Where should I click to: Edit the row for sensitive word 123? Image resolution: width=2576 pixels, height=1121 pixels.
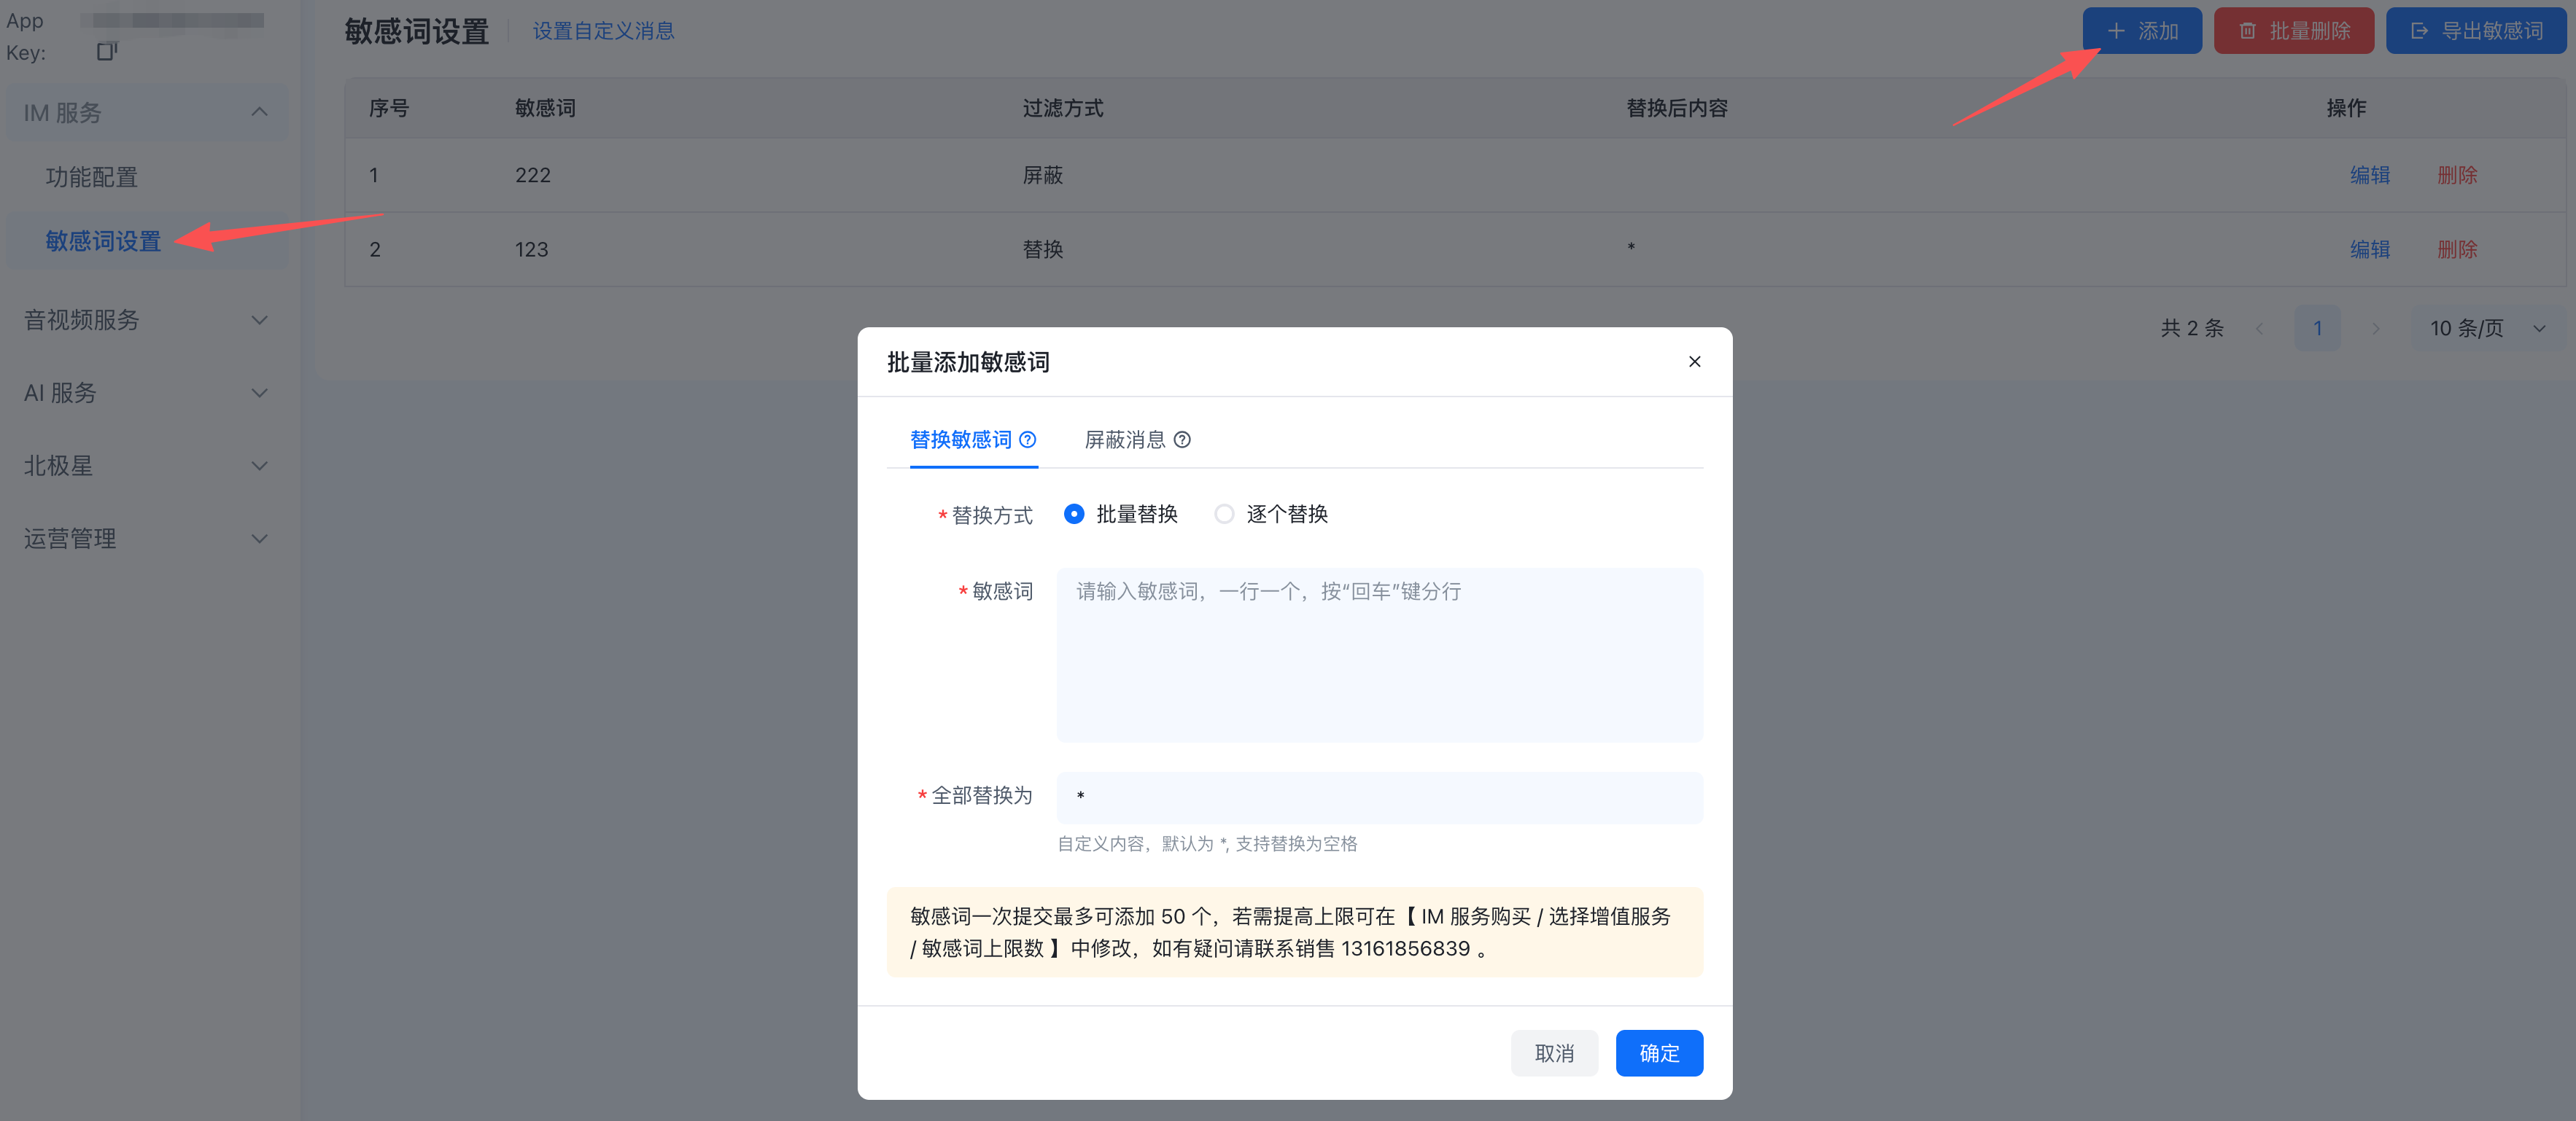click(2369, 250)
